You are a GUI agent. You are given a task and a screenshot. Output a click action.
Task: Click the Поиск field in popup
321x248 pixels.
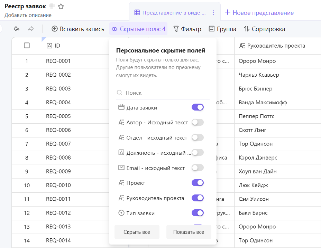pos(163,93)
